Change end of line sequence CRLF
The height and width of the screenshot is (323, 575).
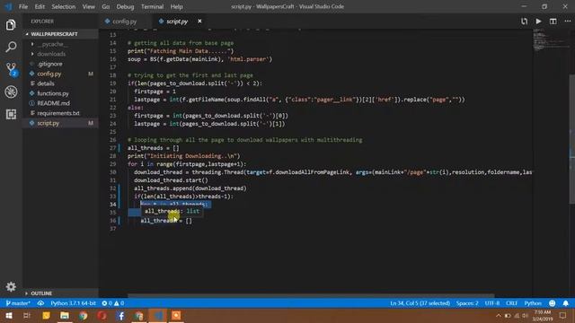coord(511,303)
